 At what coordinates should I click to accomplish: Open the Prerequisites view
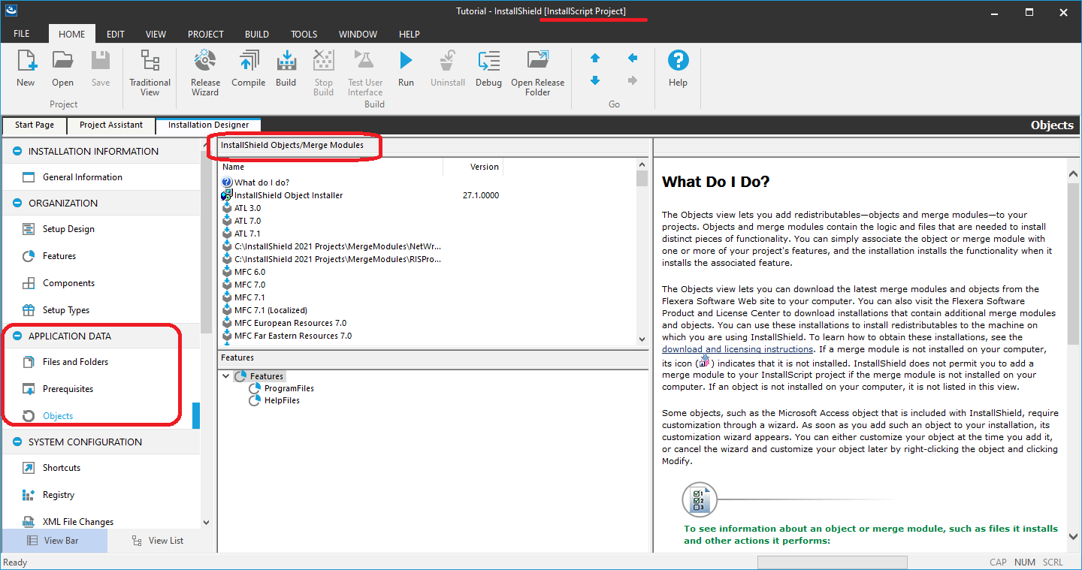tap(68, 389)
